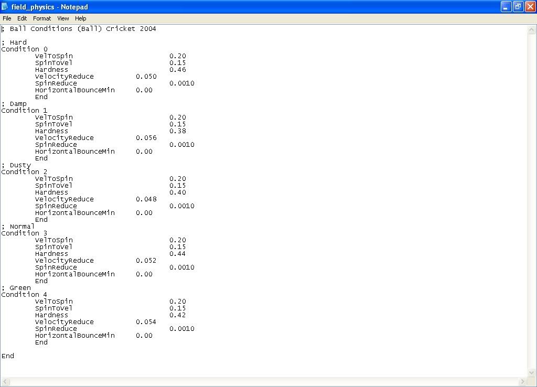This screenshot has height=387, width=537.
Task: Minimize the Notepad window
Action: pyautogui.click(x=506, y=7)
